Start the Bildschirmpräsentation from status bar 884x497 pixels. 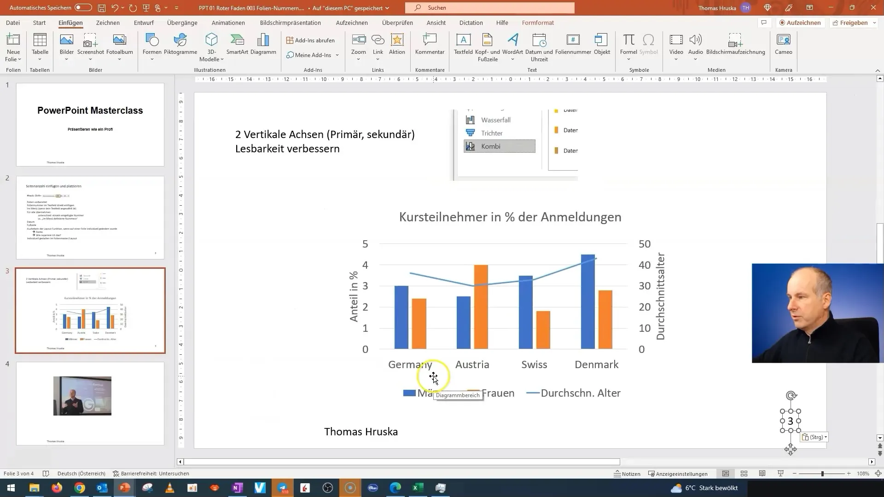(x=780, y=474)
